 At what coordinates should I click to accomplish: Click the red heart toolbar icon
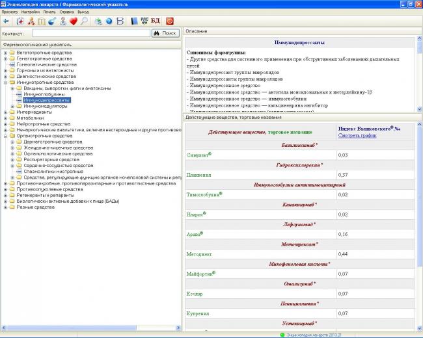point(74,21)
